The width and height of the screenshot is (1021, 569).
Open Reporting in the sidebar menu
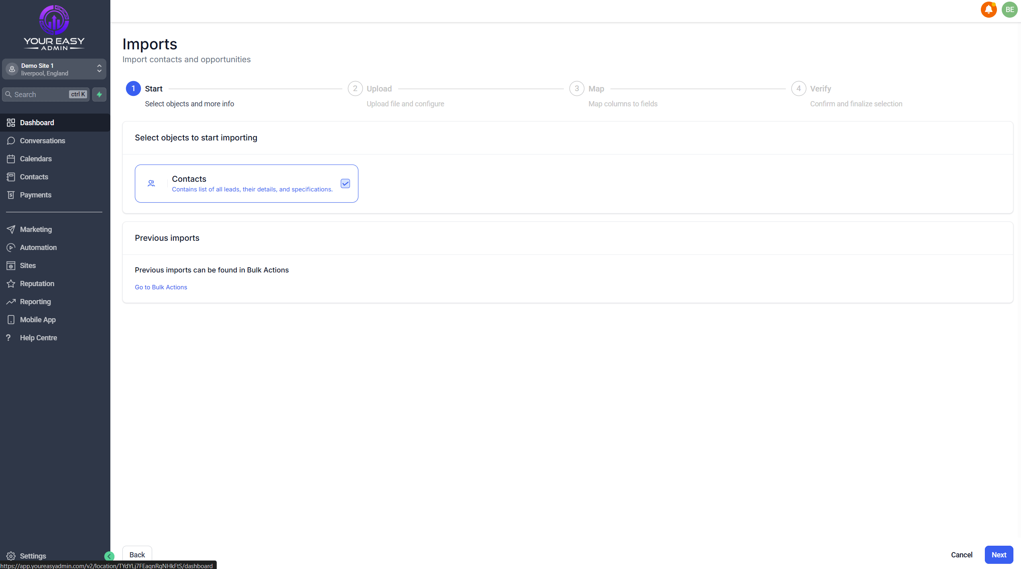[x=35, y=302]
